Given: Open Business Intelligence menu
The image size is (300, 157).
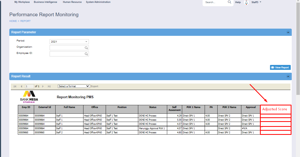Looking at the screenshot, I should (x=45, y=2).
